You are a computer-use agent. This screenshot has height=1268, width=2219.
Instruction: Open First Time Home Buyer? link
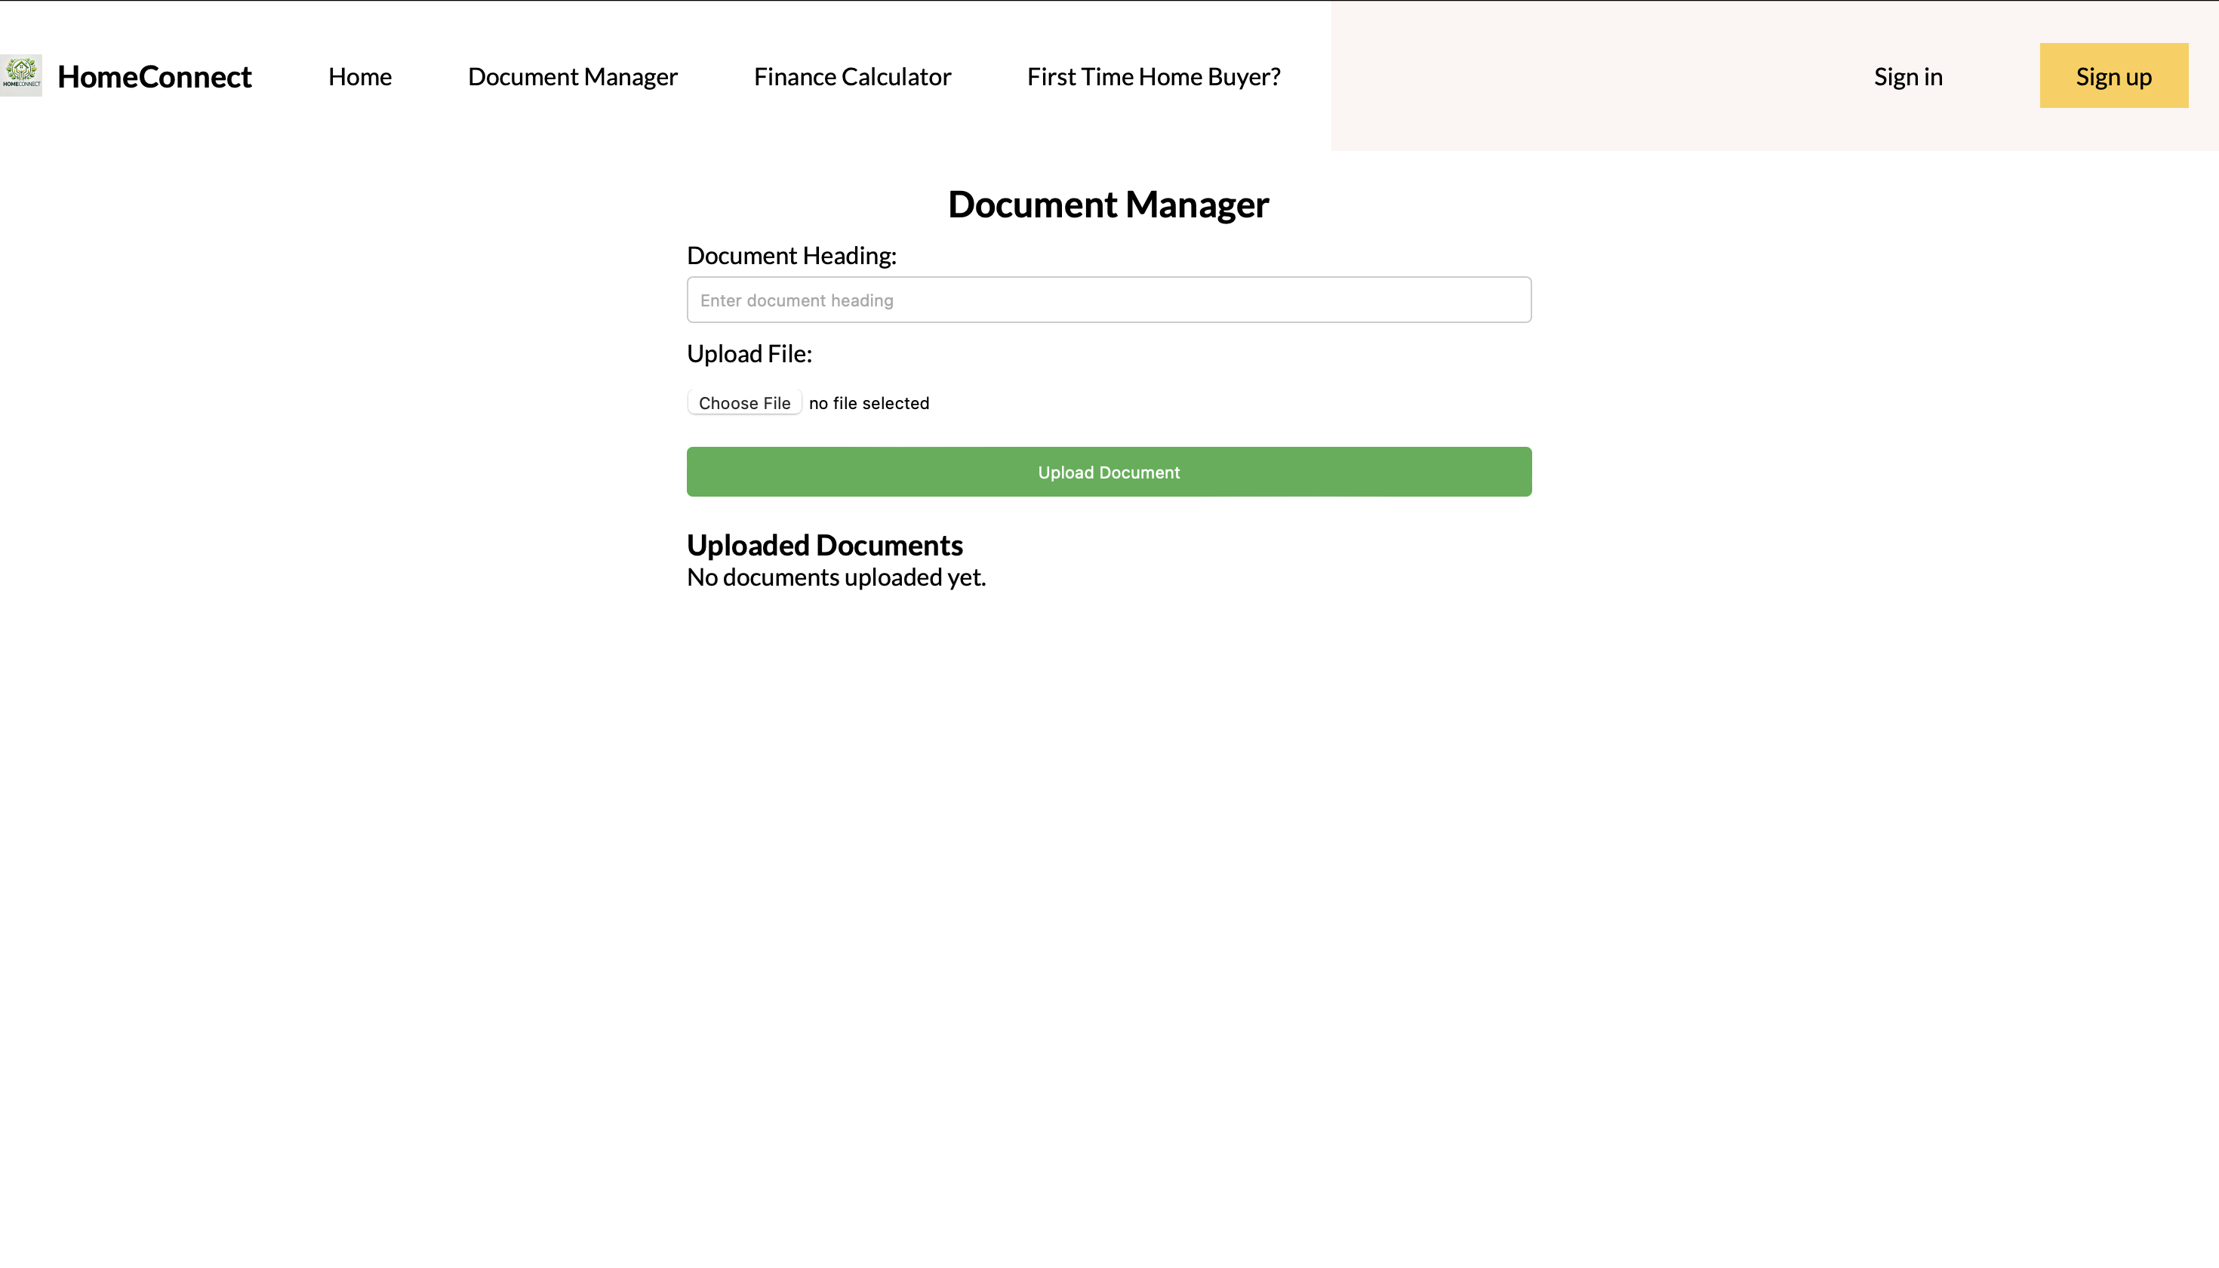pos(1153,77)
